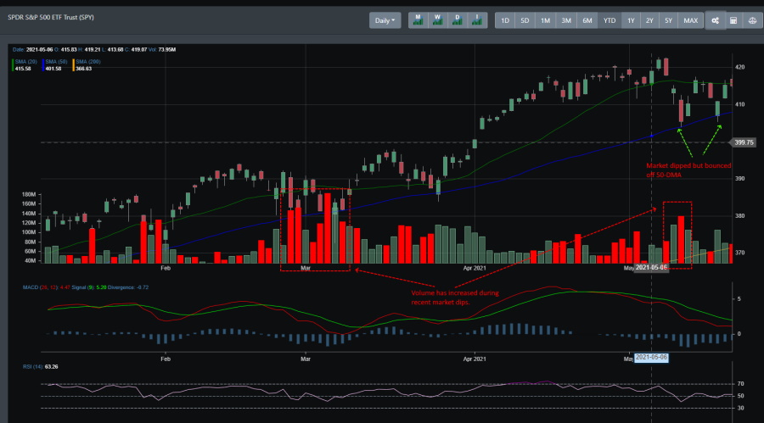Open the comparison scale icon
The width and height of the screenshot is (764, 423).
(752, 20)
